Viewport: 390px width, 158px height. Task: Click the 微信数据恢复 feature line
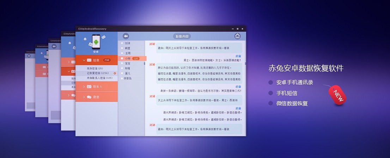(x=292, y=103)
